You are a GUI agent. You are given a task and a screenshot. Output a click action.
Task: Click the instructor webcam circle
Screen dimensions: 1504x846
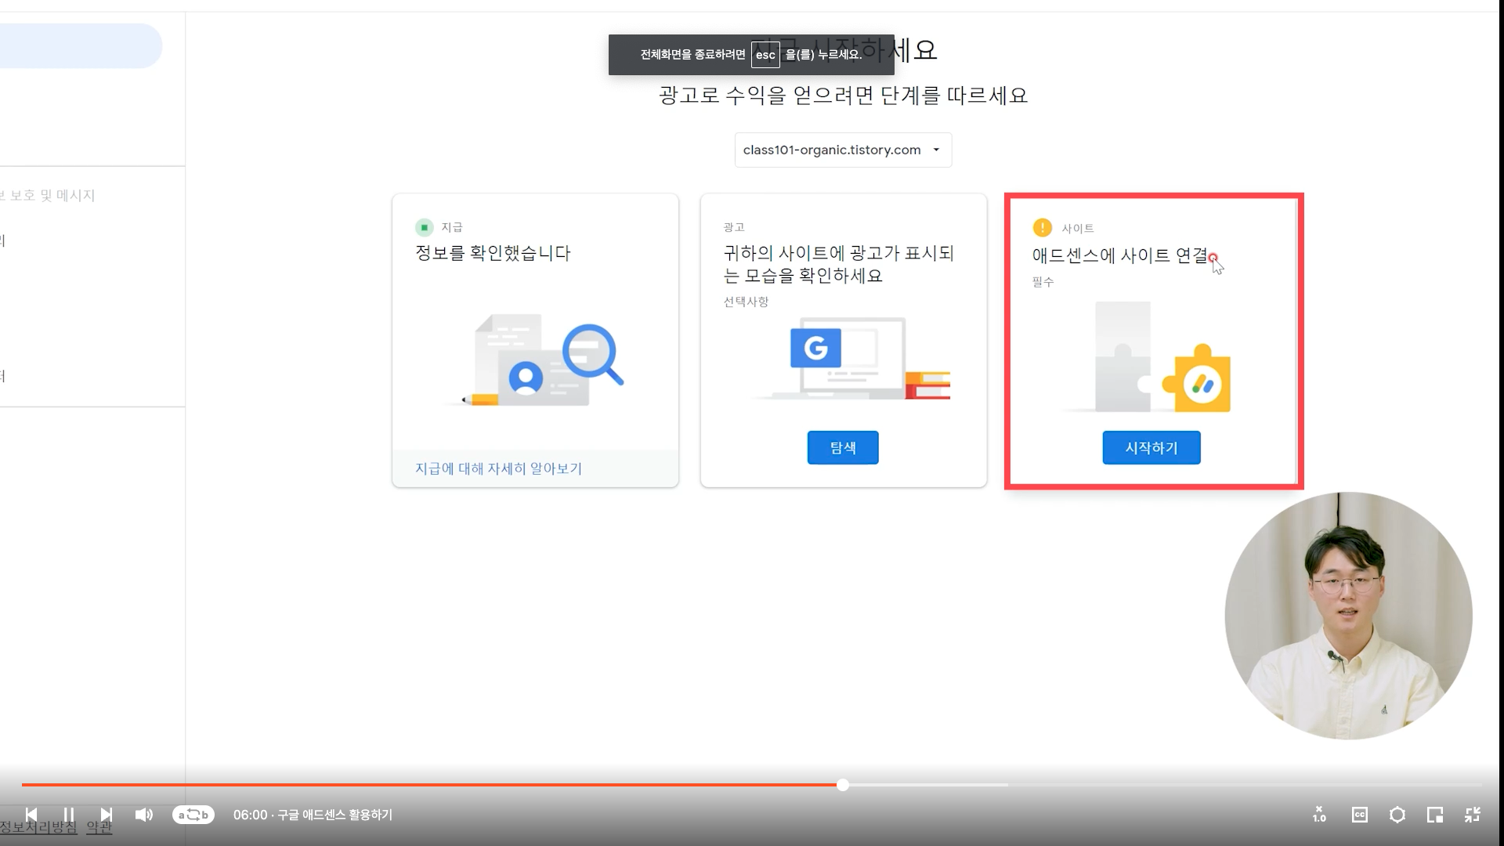tap(1348, 616)
